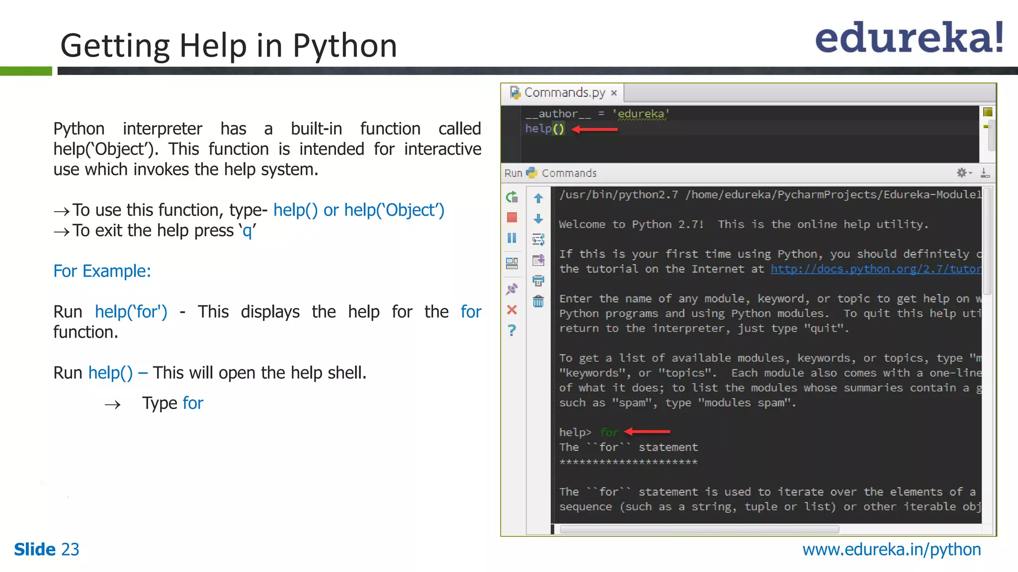Viewport: 1018px width, 572px height.
Task: Close the Run tab with red X icon
Action: tap(512, 310)
